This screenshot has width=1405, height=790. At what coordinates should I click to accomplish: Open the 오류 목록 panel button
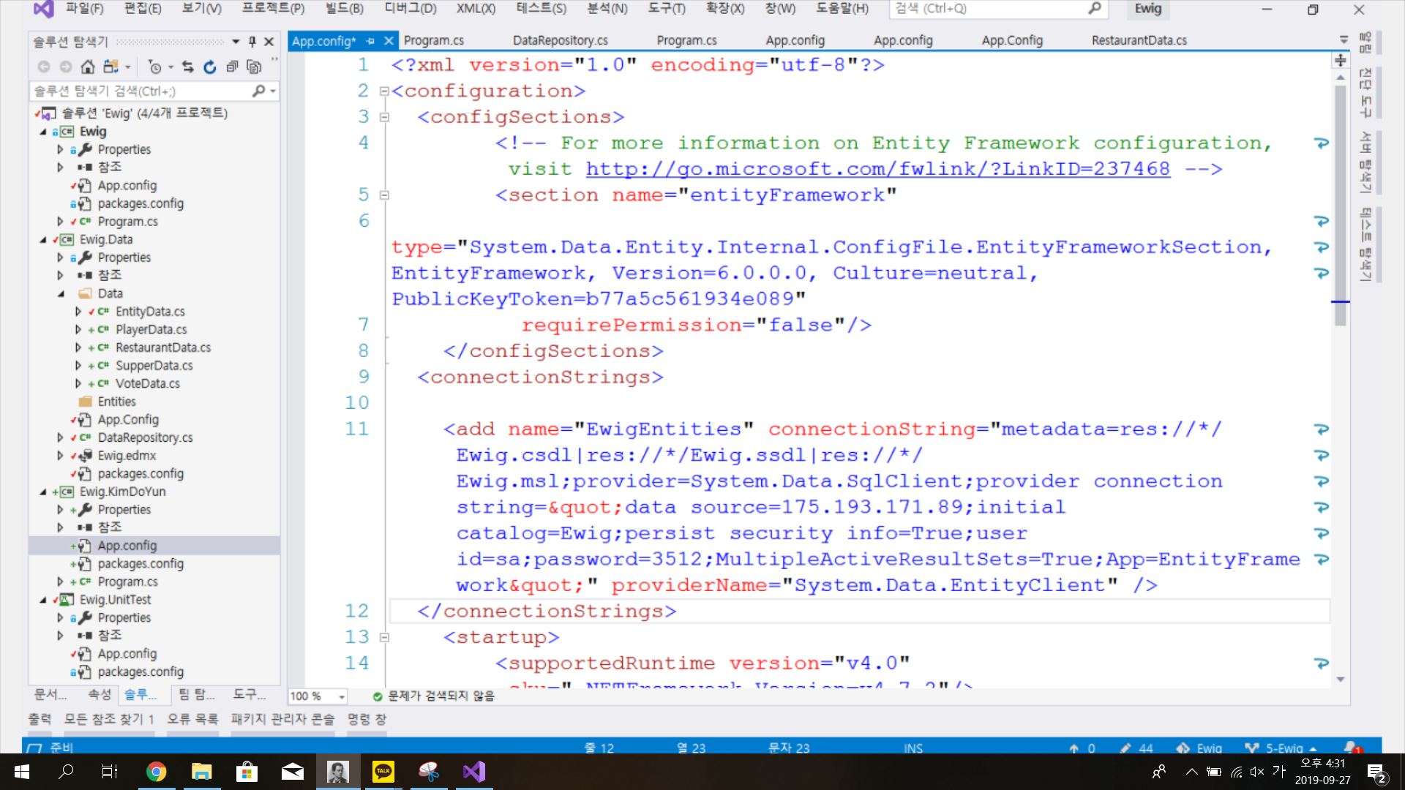coord(192,719)
